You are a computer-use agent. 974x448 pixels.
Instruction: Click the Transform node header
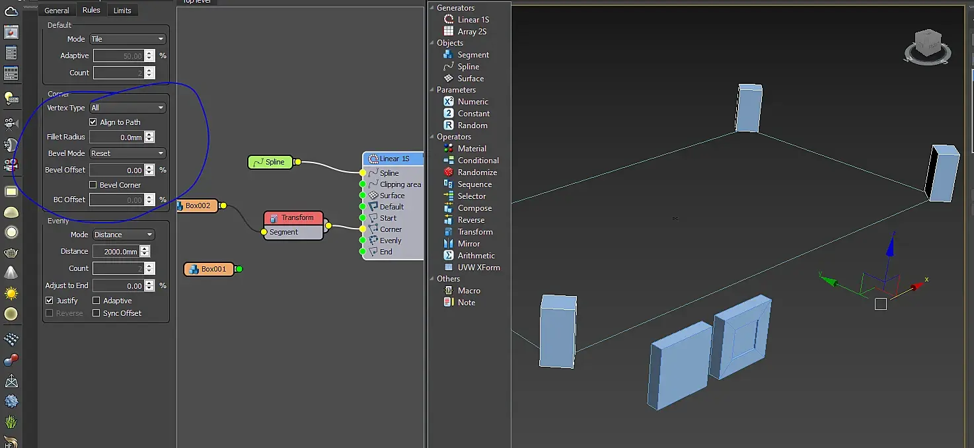(x=293, y=218)
